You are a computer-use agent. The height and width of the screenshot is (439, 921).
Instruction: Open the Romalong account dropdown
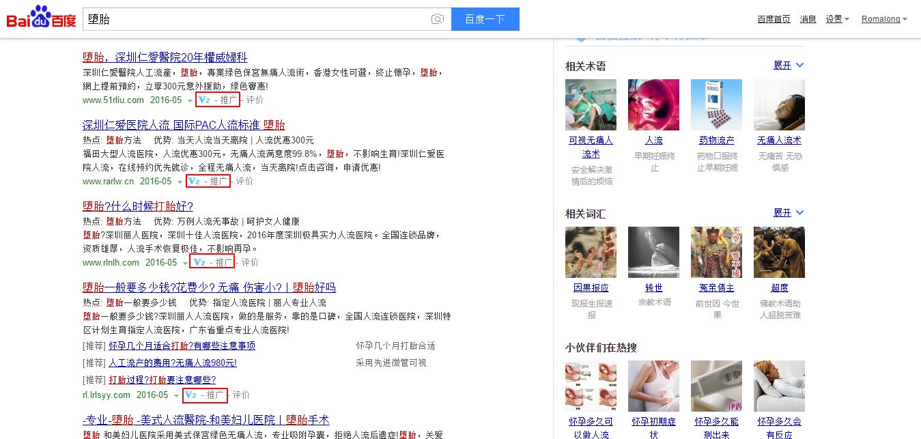coord(884,19)
